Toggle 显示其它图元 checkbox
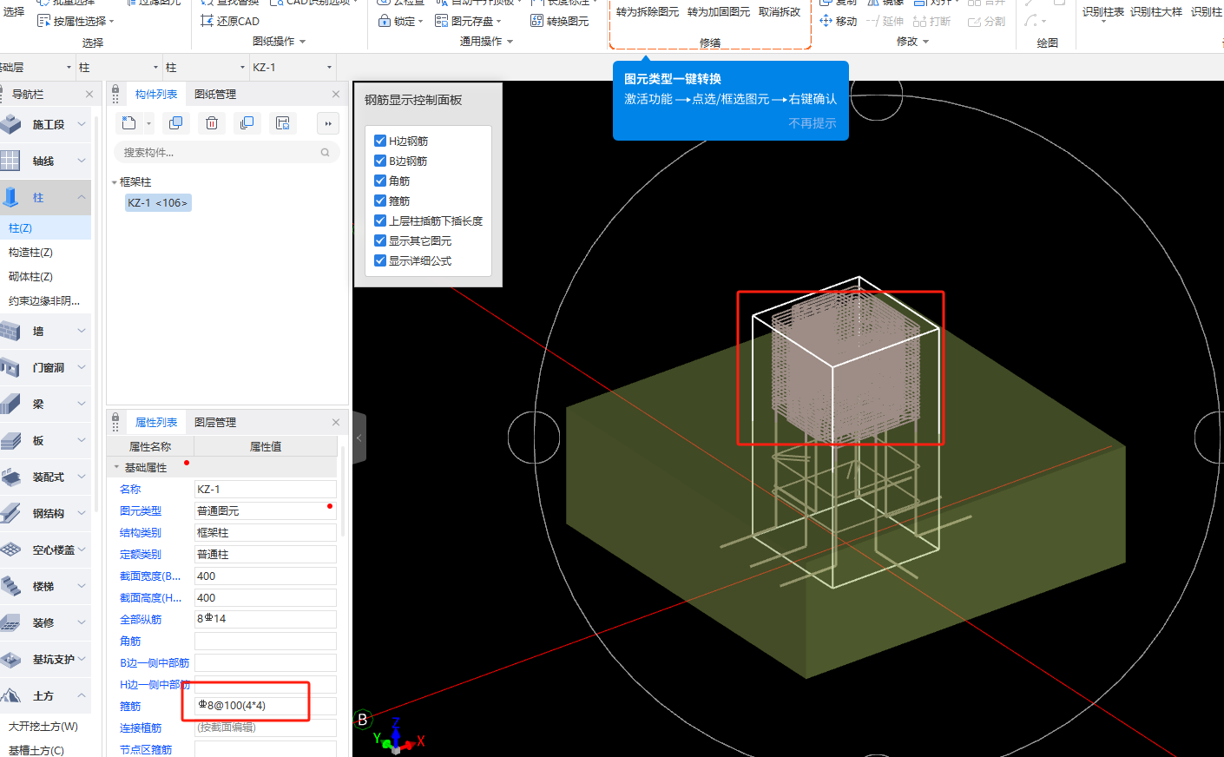The height and width of the screenshot is (757, 1224). pyautogui.click(x=380, y=240)
